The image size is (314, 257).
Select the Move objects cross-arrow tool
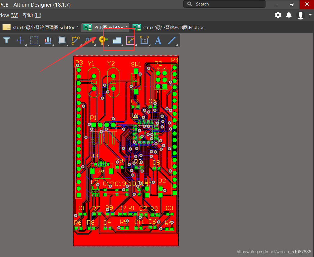(x=20, y=40)
